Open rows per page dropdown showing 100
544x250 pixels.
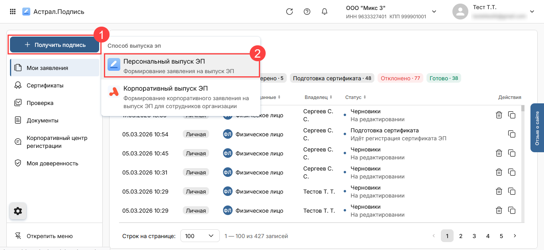tap(200, 236)
